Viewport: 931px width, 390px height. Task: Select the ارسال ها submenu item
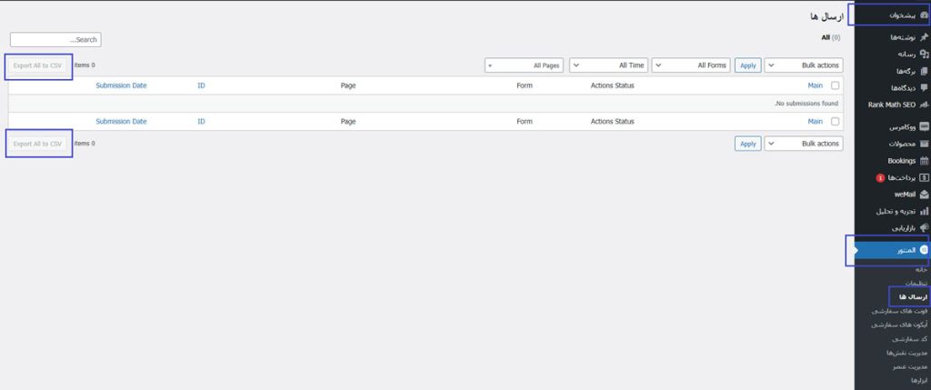pos(909,297)
